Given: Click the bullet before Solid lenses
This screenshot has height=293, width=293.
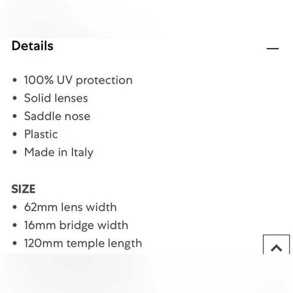Looking at the screenshot, I should point(15,98).
